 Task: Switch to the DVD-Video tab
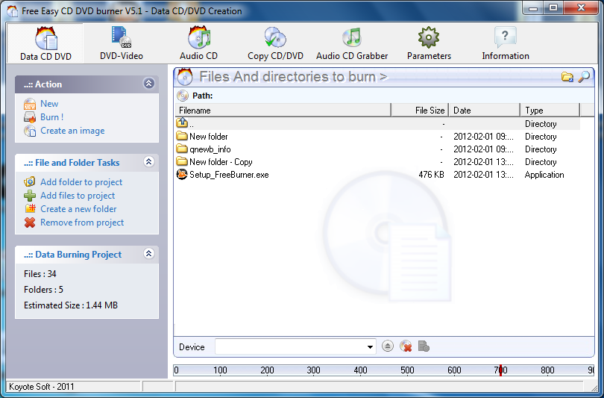pyautogui.click(x=122, y=43)
